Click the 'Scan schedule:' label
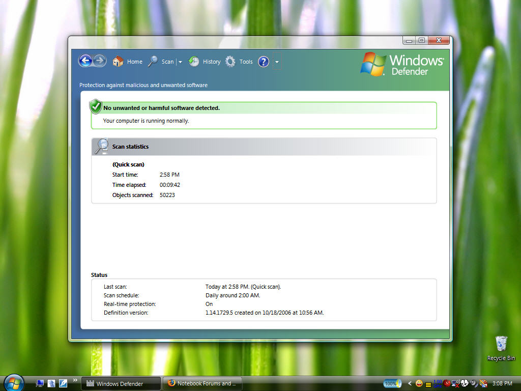Viewport: 521px width, 391px height. tap(121, 295)
